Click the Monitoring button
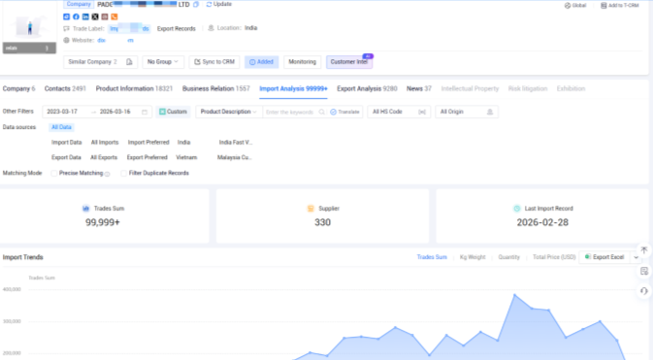The image size is (653, 360). 303,62
